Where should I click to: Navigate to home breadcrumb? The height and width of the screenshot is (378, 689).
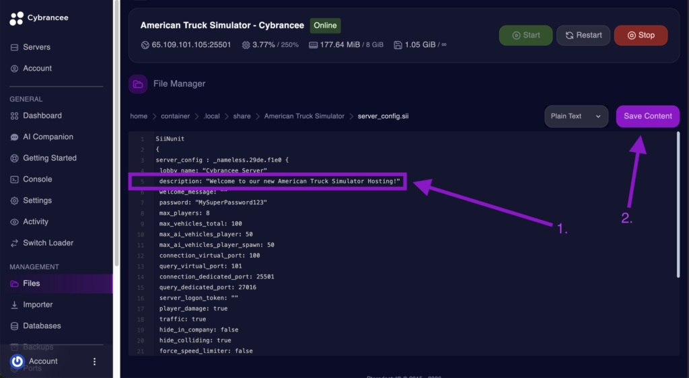coord(139,116)
